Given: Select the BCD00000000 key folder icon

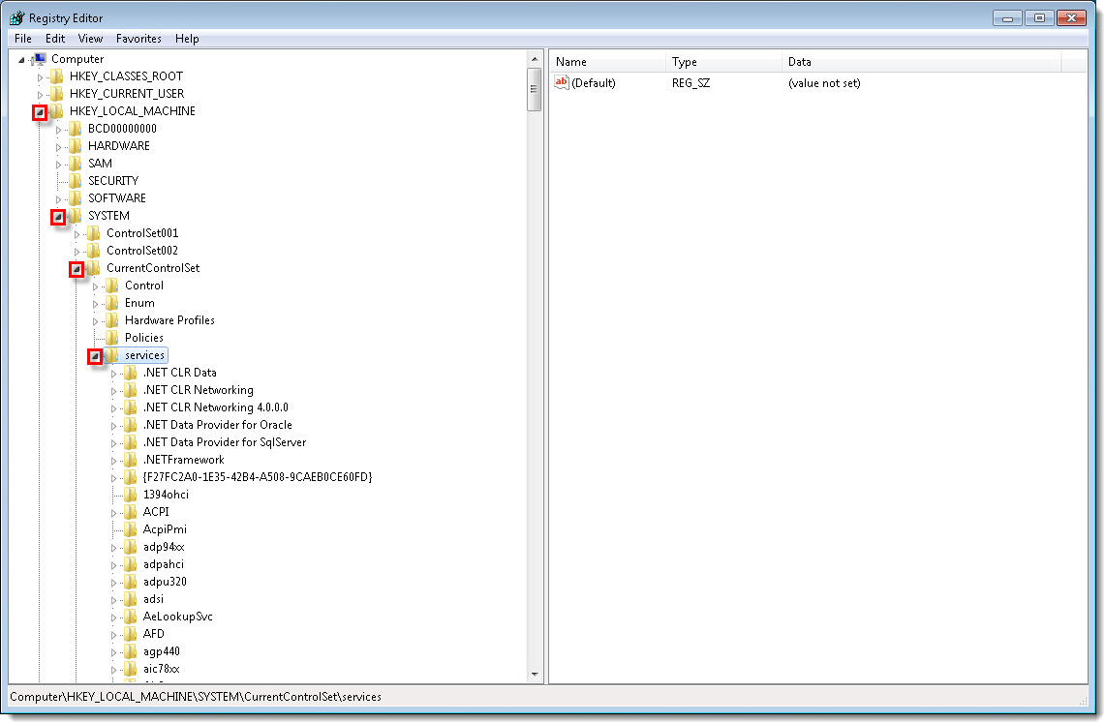Looking at the screenshot, I should (76, 127).
